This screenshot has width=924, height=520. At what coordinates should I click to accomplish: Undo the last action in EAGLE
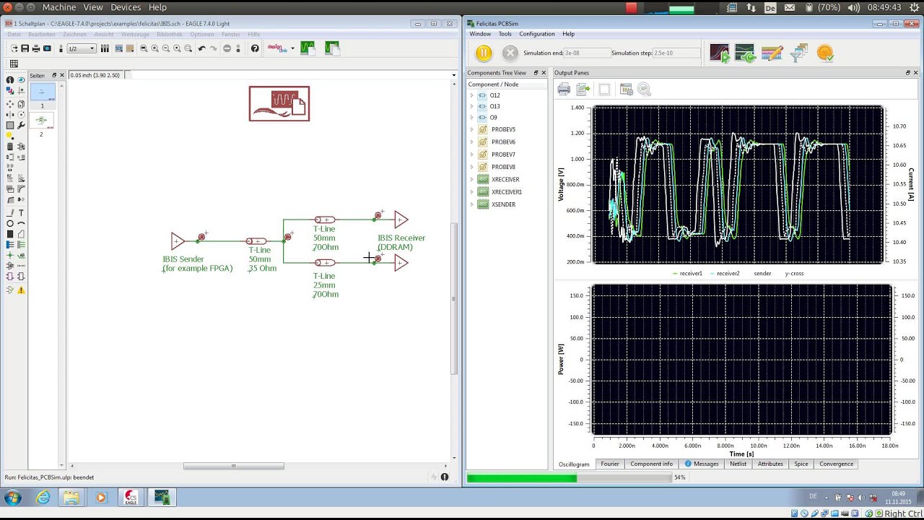point(202,48)
